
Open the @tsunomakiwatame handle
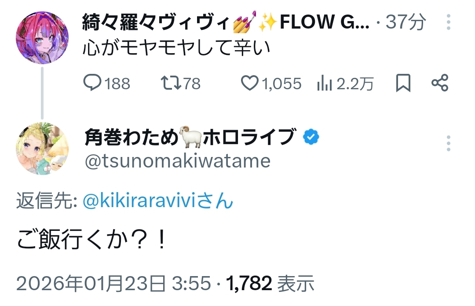pyautogui.click(x=177, y=161)
